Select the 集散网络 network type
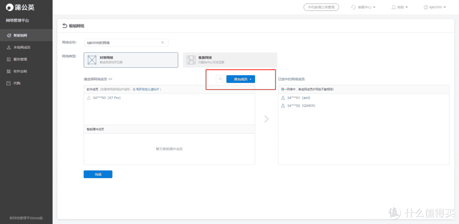 [230, 60]
